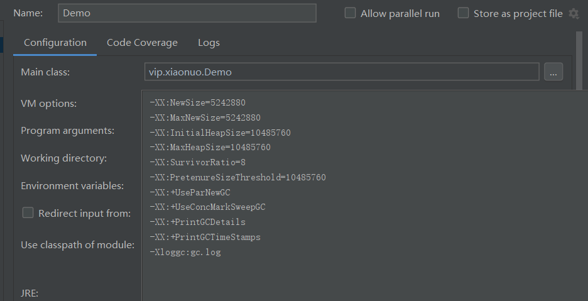Place cursor on the -XX:NewSize=5242880 line

pos(200,102)
